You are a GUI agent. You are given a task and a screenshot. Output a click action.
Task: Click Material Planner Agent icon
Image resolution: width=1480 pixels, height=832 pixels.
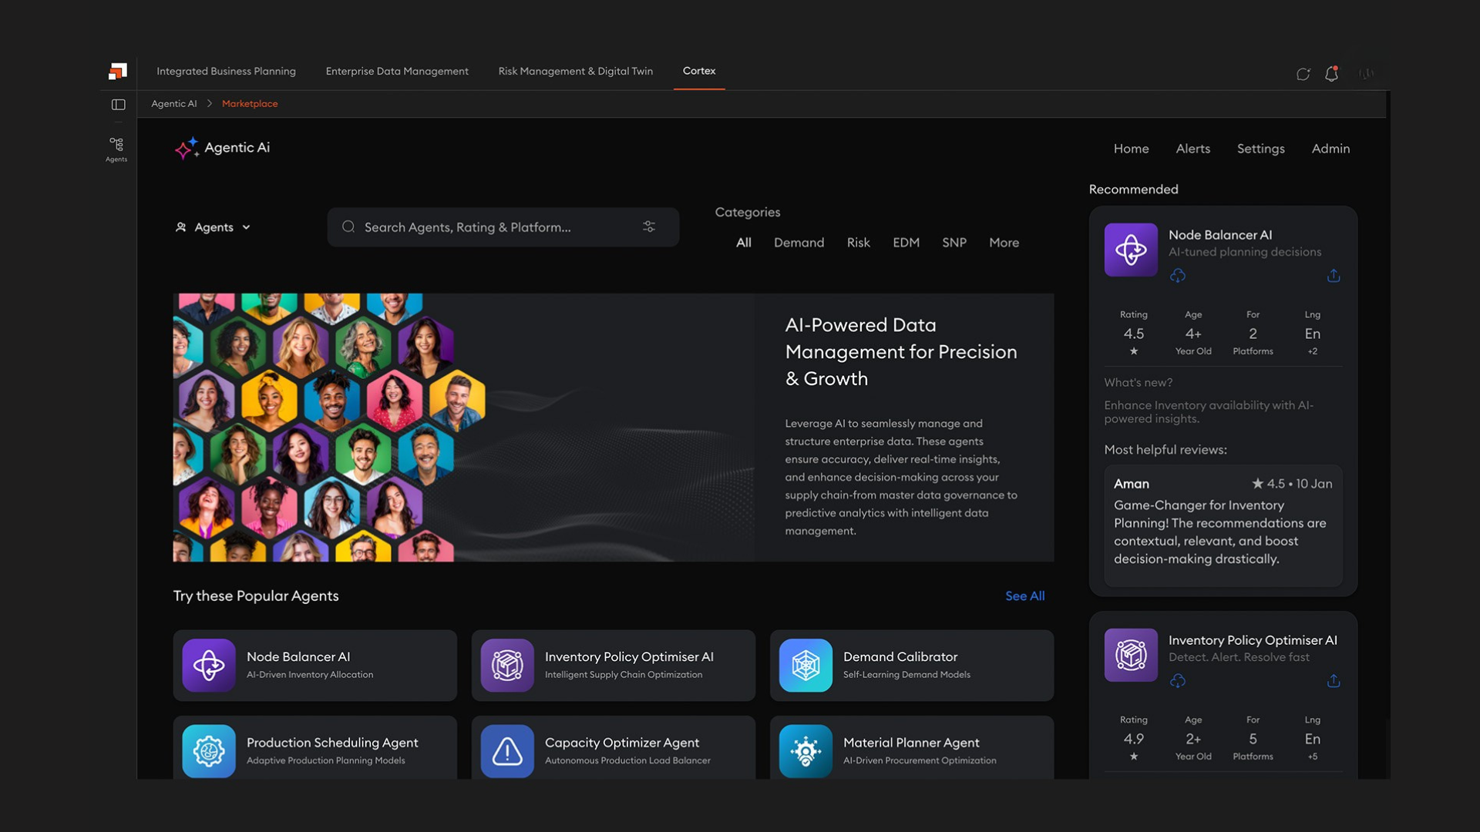[806, 751]
